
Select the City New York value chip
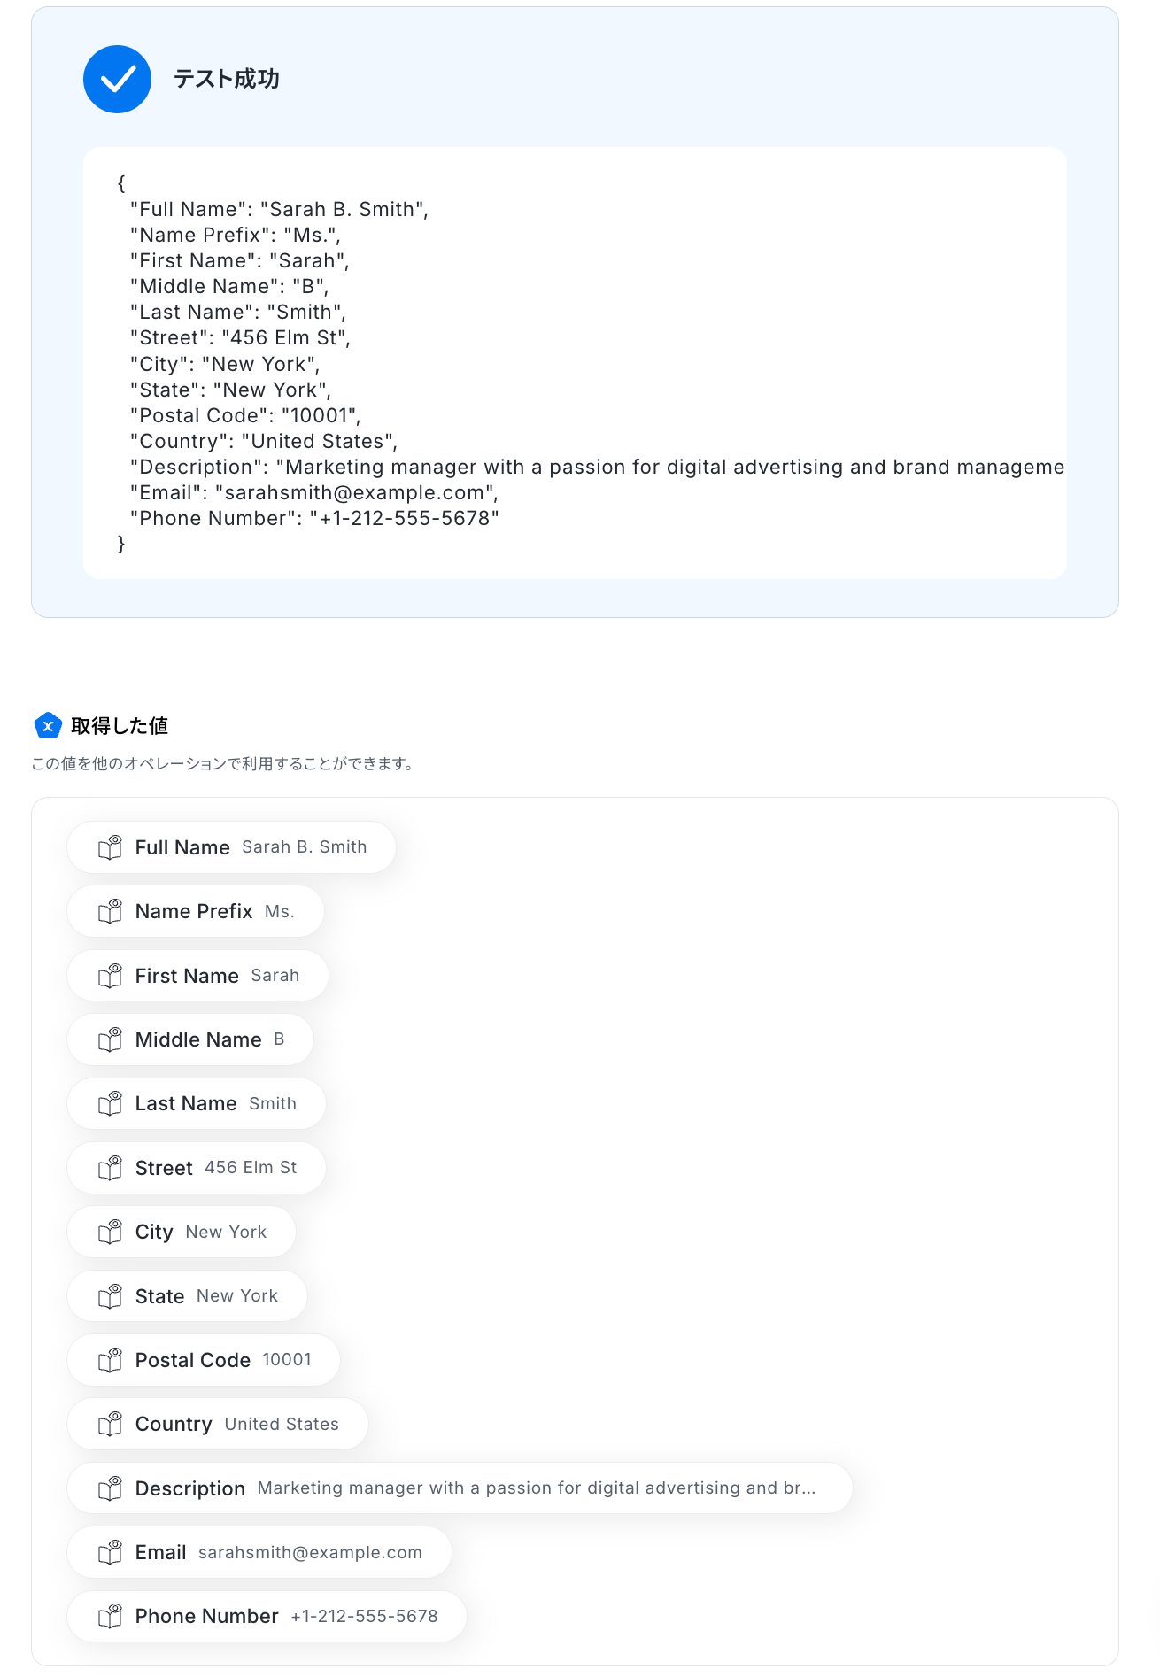182,1232
